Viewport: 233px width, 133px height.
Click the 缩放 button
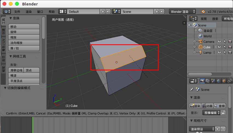pos(24,37)
